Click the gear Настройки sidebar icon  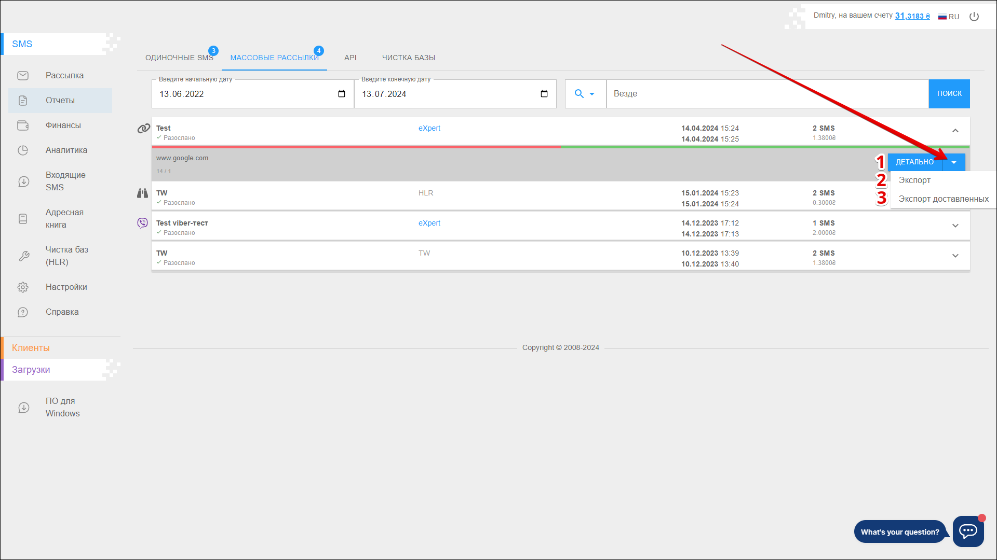point(23,287)
